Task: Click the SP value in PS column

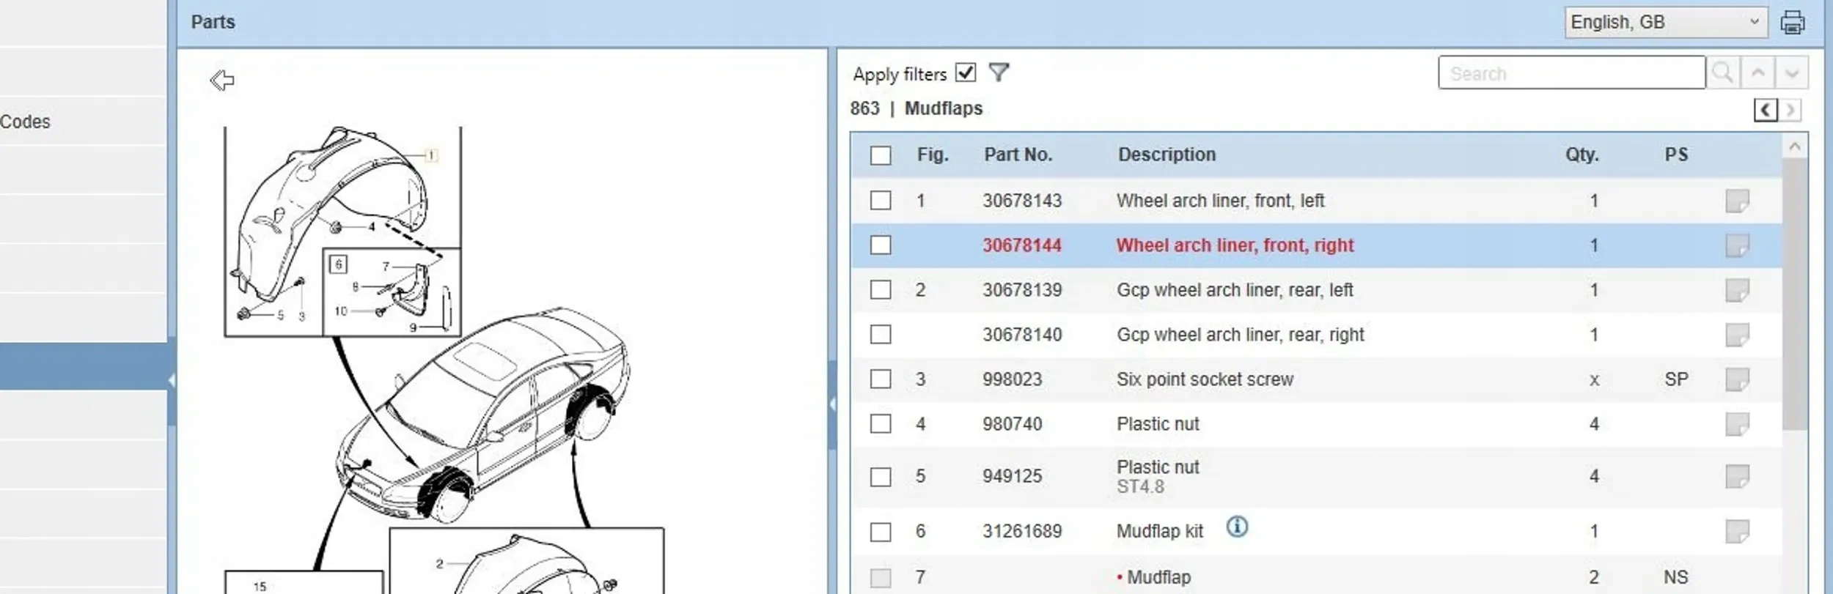Action: click(x=1676, y=379)
